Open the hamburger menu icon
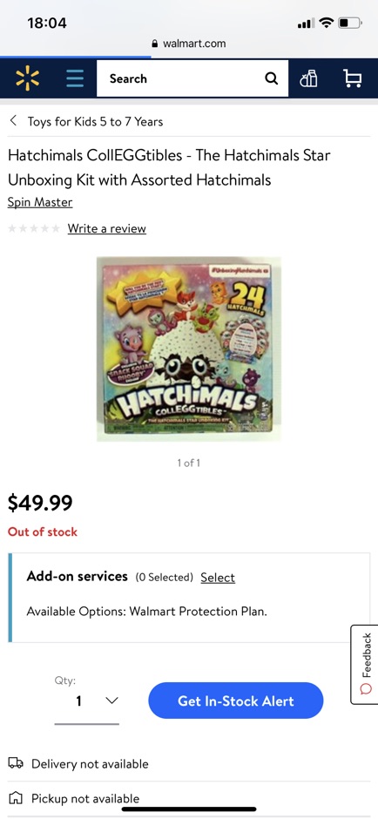The image size is (378, 819). 75,78
